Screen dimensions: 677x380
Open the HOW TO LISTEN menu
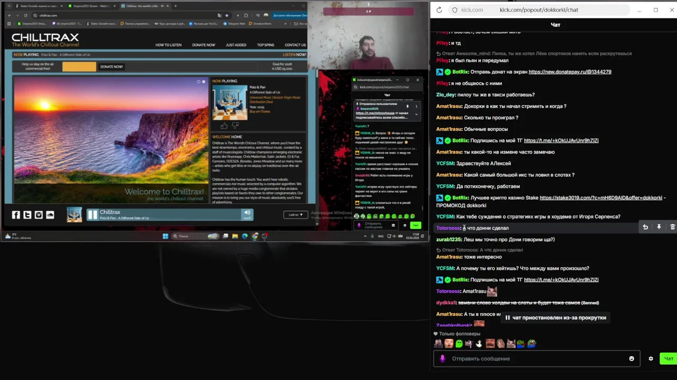point(169,45)
